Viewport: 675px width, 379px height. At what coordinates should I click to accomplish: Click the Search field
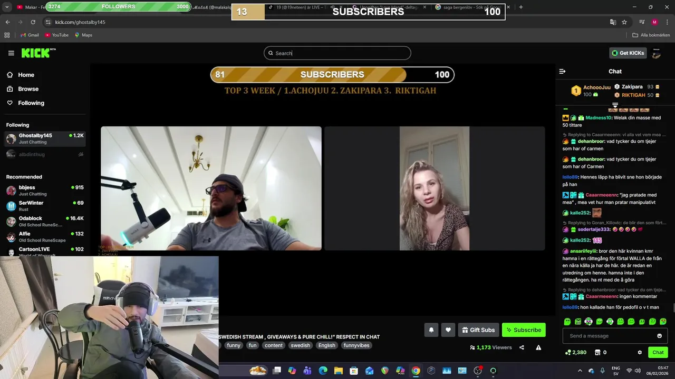click(x=337, y=53)
